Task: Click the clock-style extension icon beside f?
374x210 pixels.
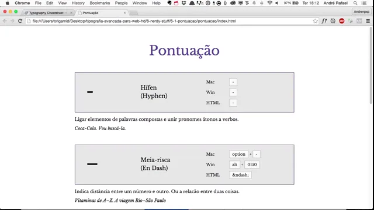Action: point(333,21)
